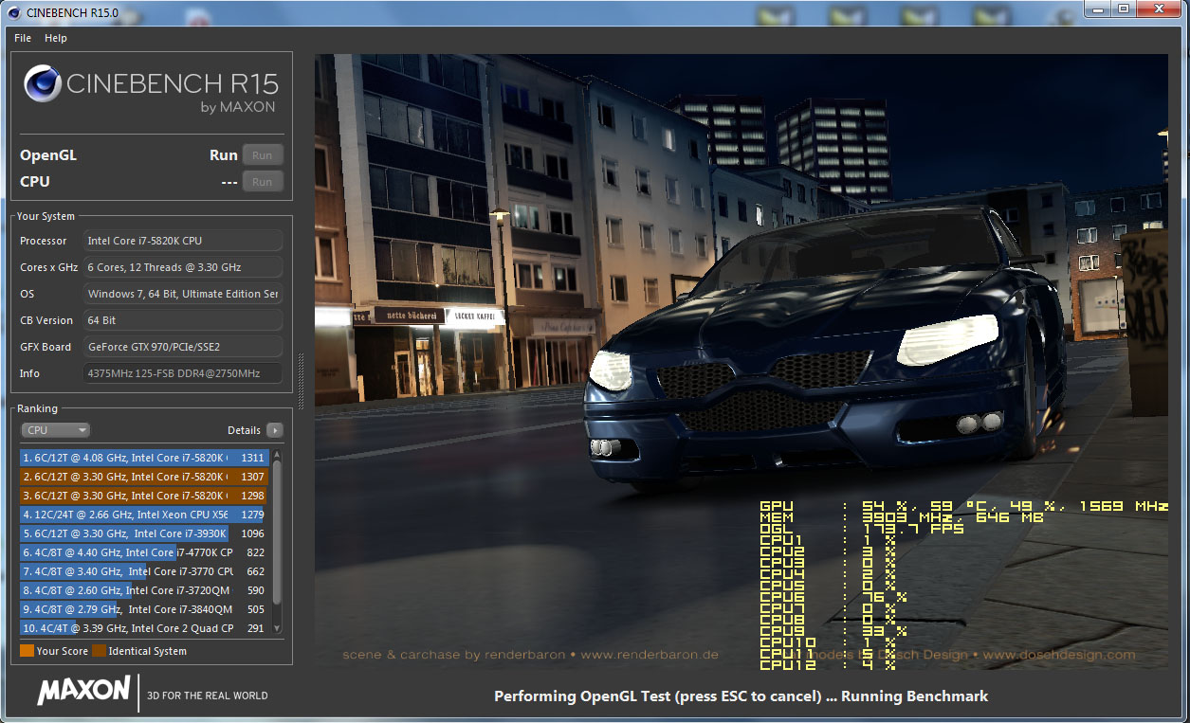This screenshot has height=723, width=1190.
Task: Click the Performing OpenGL Test status text
Action: [x=741, y=696]
